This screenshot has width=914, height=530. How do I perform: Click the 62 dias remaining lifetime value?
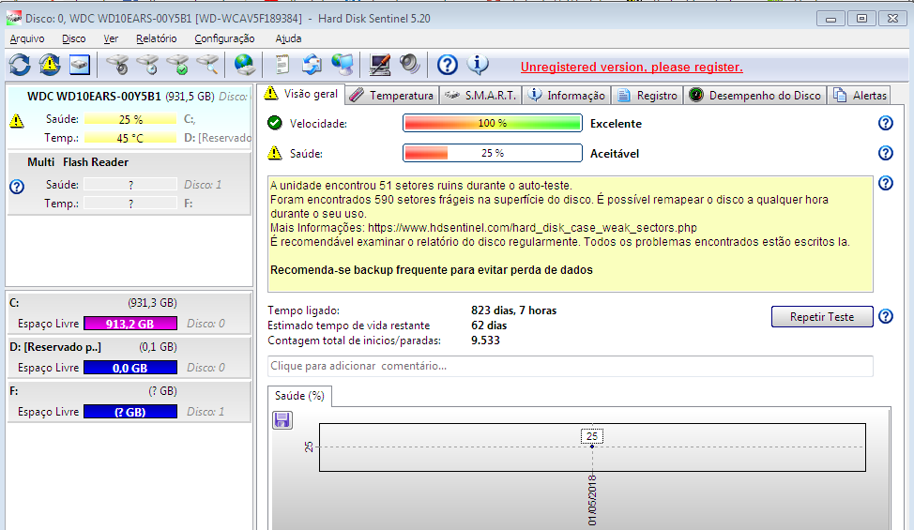pyautogui.click(x=489, y=326)
